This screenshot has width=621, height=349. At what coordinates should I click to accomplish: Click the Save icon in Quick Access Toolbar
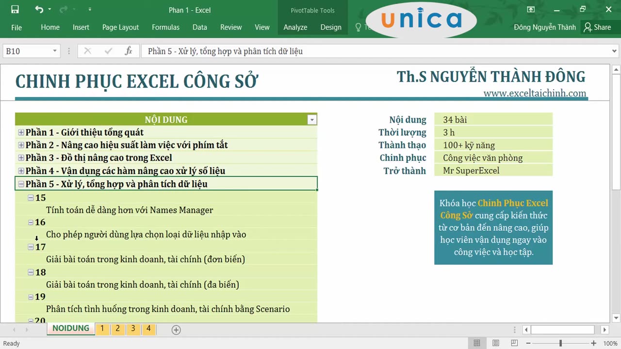pyautogui.click(x=15, y=9)
